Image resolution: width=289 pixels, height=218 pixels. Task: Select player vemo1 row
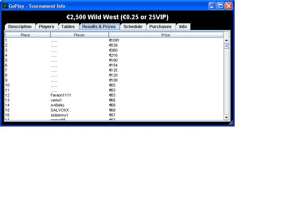[114, 100]
